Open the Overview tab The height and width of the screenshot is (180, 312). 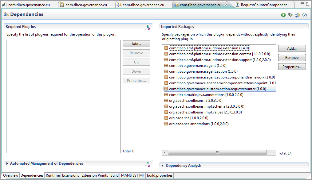[10, 175]
